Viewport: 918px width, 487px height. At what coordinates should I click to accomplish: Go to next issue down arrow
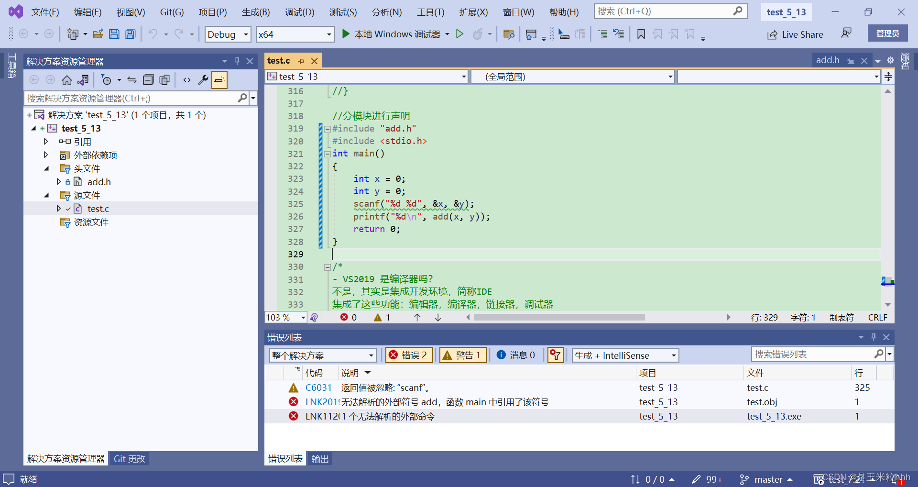click(438, 317)
